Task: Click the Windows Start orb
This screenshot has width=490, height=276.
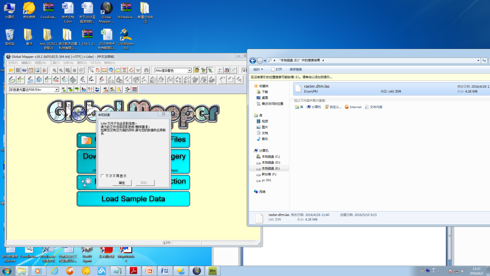Action: click(7, 271)
